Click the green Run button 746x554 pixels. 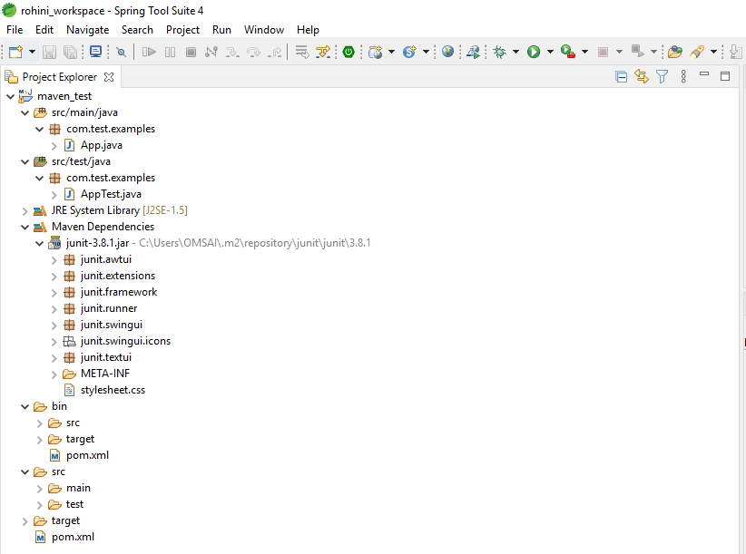[534, 52]
